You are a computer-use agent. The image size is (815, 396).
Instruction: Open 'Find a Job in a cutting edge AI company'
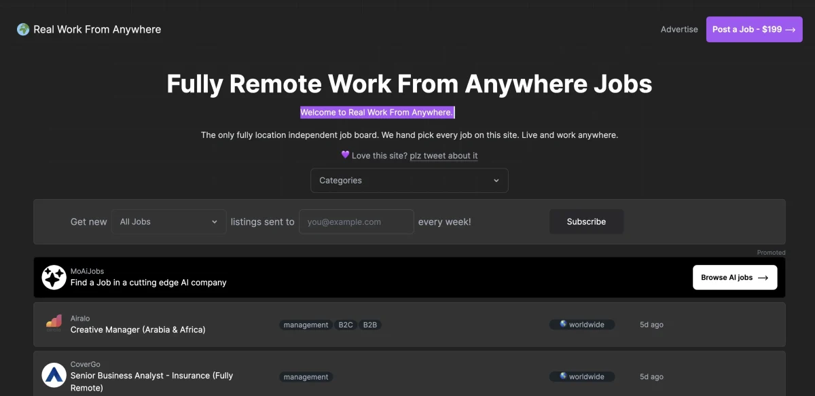[149, 283]
